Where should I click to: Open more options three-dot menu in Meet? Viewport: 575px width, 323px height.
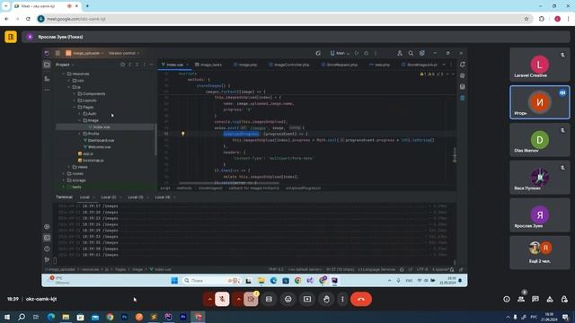(342, 299)
